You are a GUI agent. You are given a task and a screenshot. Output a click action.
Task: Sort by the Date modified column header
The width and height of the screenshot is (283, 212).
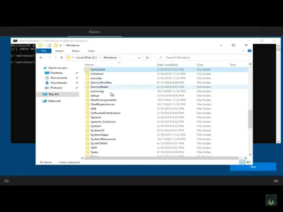click(x=167, y=65)
